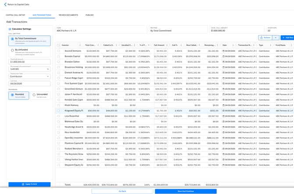Choose Rounded rounding option
Screen dimensions: 294x194
click(18, 95)
